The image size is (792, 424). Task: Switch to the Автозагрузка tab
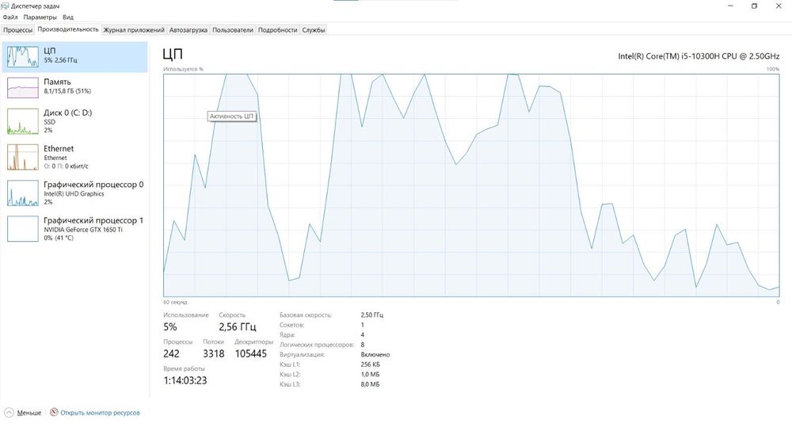(x=188, y=30)
